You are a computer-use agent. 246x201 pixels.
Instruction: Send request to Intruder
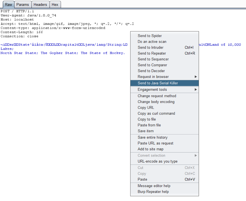pos(151,48)
